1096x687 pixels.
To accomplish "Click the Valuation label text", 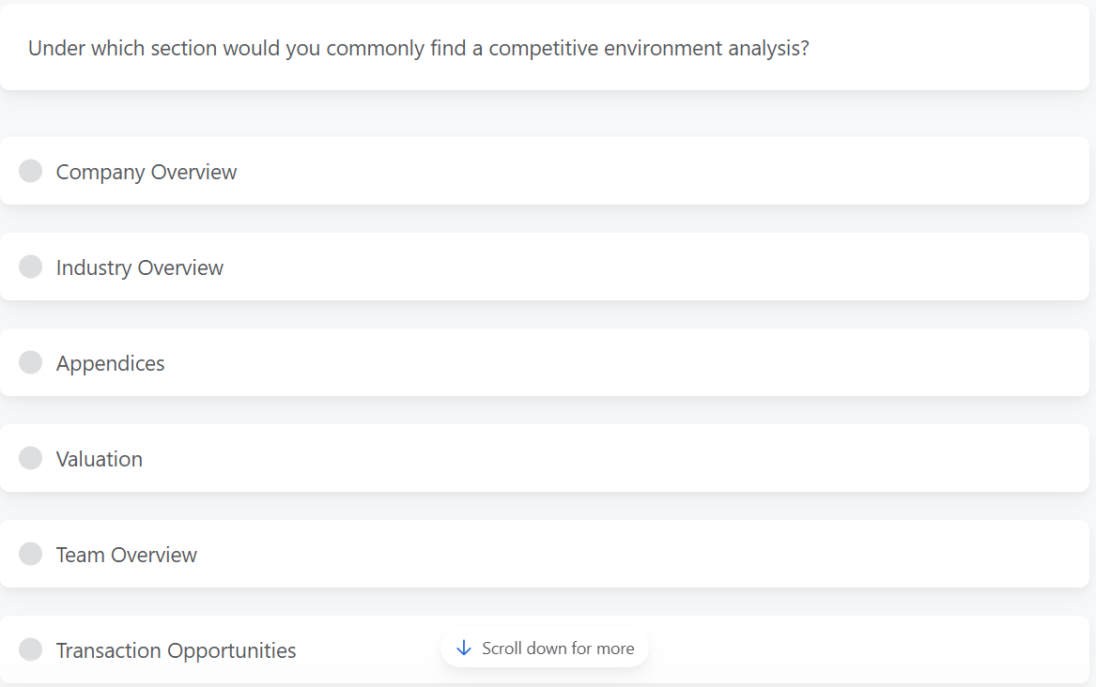I will [x=99, y=458].
